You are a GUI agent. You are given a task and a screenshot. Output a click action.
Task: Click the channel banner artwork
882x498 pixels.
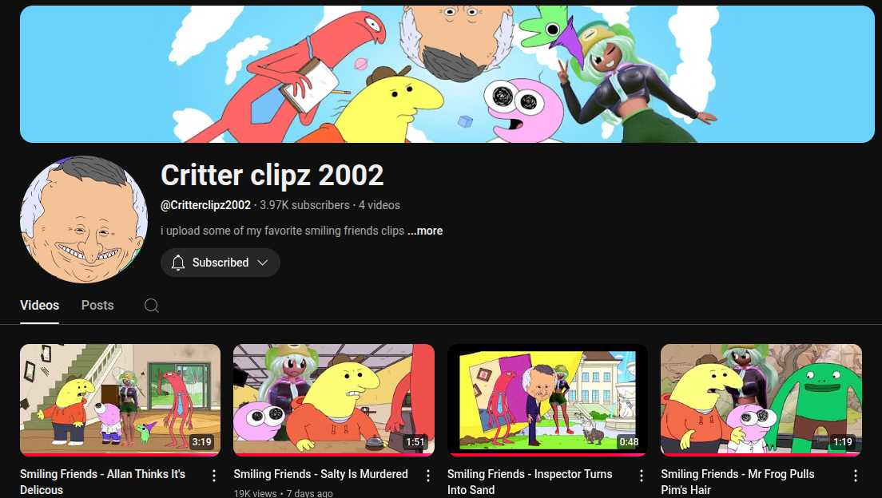(447, 74)
